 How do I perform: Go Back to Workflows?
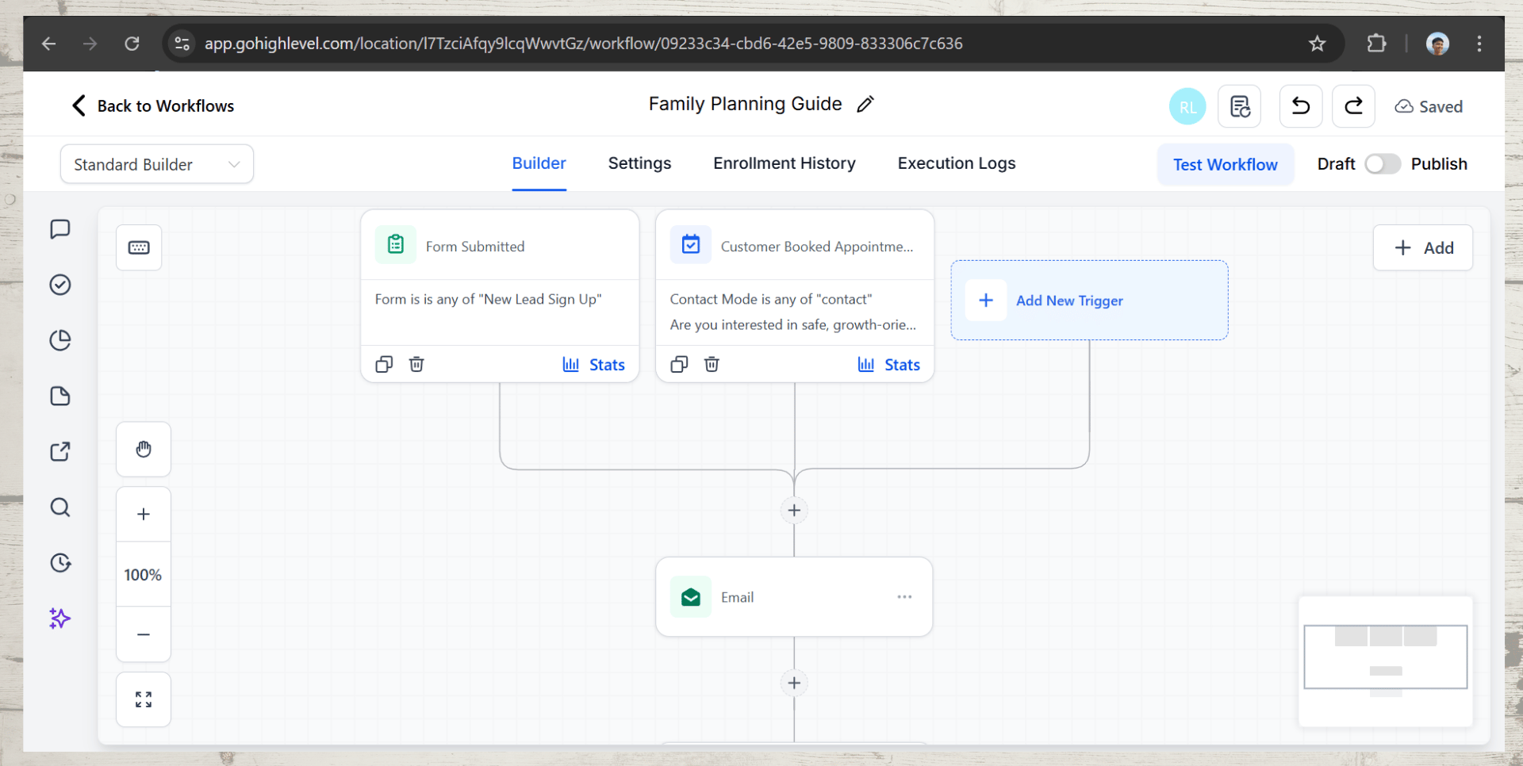pos(153,106)
